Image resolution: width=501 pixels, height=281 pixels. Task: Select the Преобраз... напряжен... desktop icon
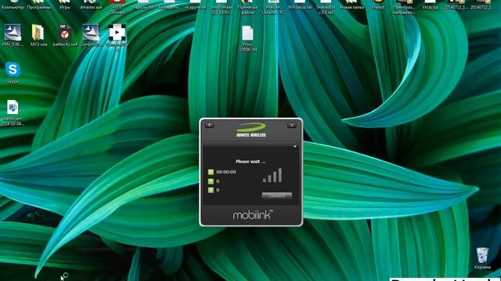point(404,7)
